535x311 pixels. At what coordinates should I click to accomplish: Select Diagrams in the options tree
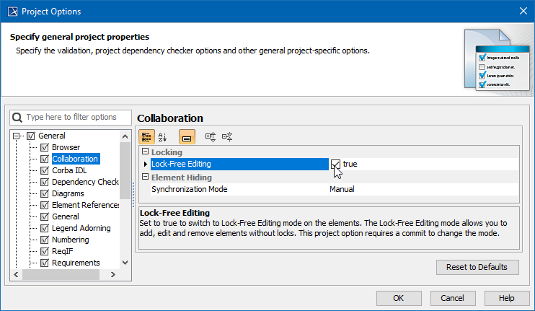pos(68,193)
